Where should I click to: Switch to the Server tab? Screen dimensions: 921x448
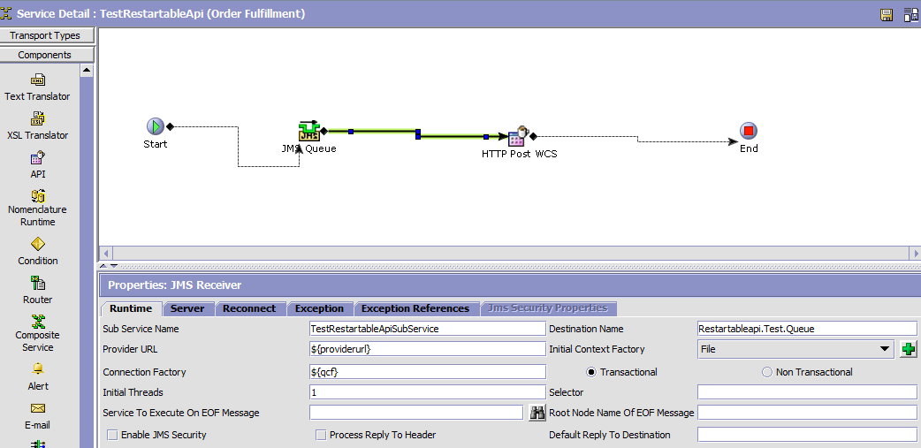point(187,308)
